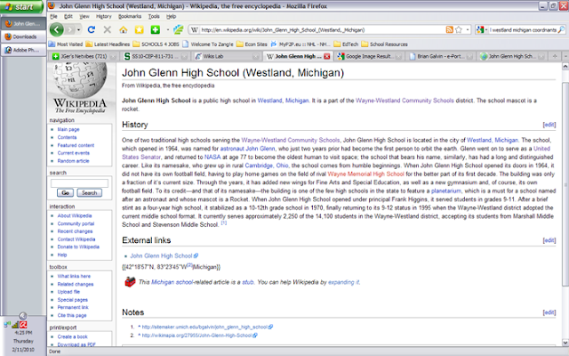Viewport: 569px width, 356px height.
Task: Reload the page with the blue Reload icon
Action: point(92,29)
